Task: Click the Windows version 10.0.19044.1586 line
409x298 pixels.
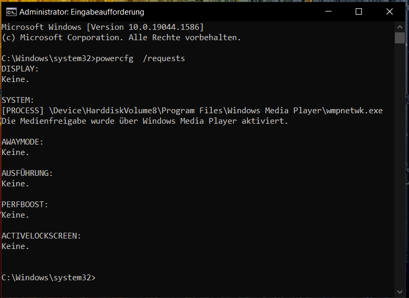Action: point(103,27)
